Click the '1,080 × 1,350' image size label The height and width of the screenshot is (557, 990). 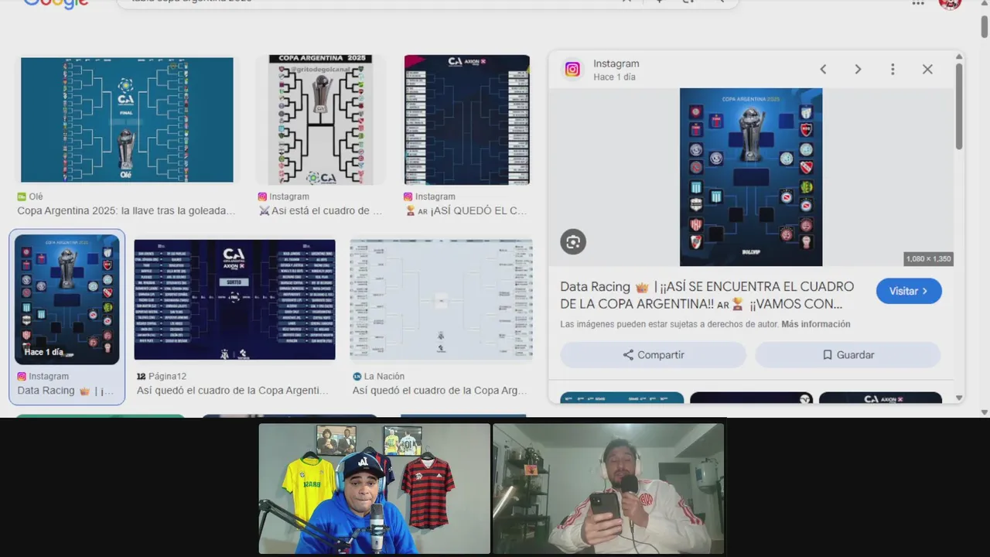tap(929, 259)
